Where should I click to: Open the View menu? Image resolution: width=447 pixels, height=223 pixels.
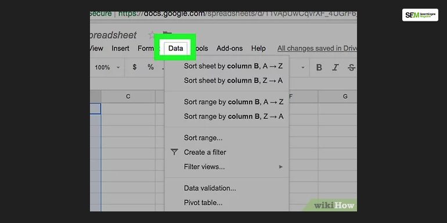96,48
